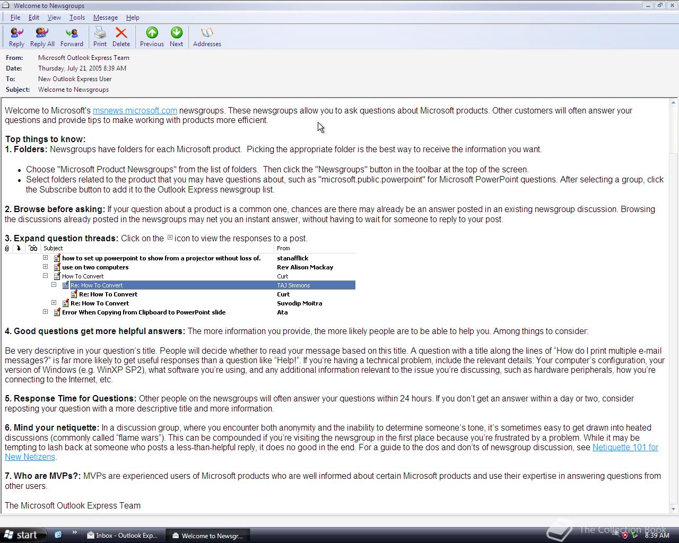Viewport: 679px width, 543px height.
Task: Click the message scrollbar down arrow
Action: pos(674,509)
